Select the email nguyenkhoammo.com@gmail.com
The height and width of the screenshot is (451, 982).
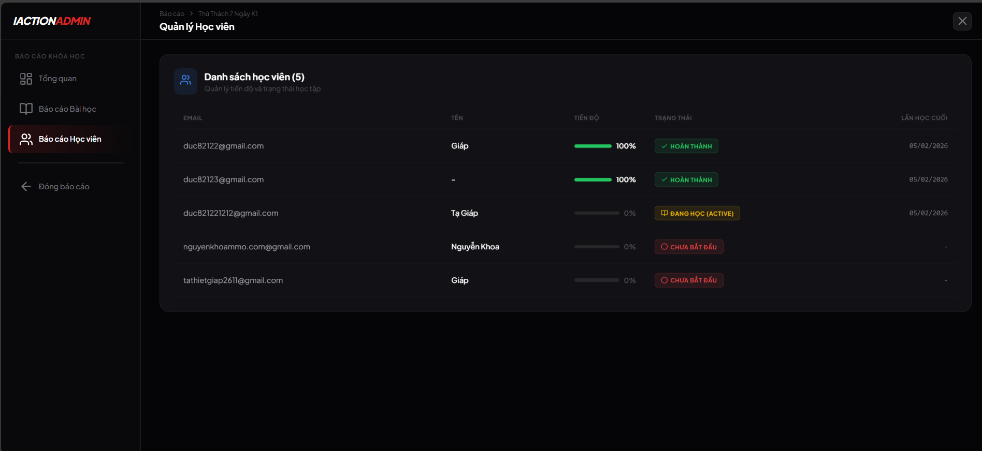247,247
